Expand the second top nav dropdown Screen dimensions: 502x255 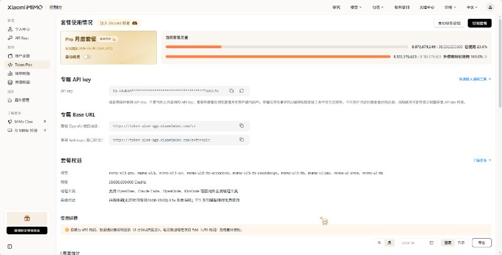click(x=356, y=8)
